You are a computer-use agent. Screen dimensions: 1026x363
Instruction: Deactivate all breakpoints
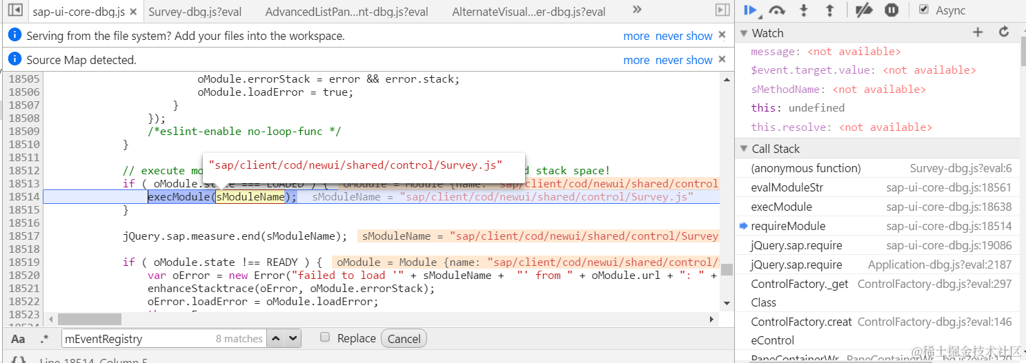click(x=863, y=10)
